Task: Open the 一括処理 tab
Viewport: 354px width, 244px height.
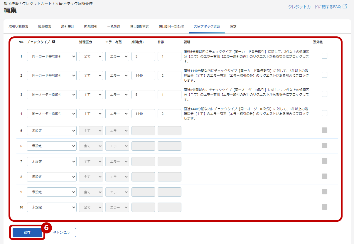Action: pos(114,26)
